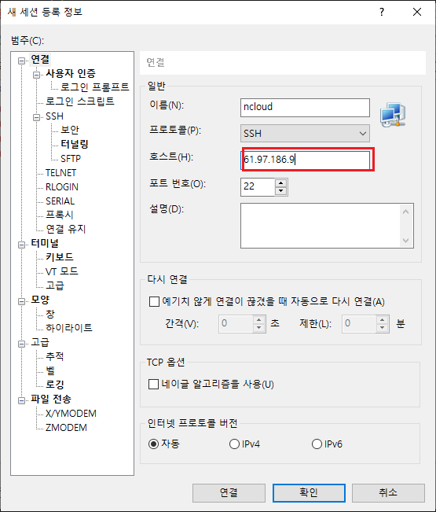Select SSH in the category tree

click(54, 116)
